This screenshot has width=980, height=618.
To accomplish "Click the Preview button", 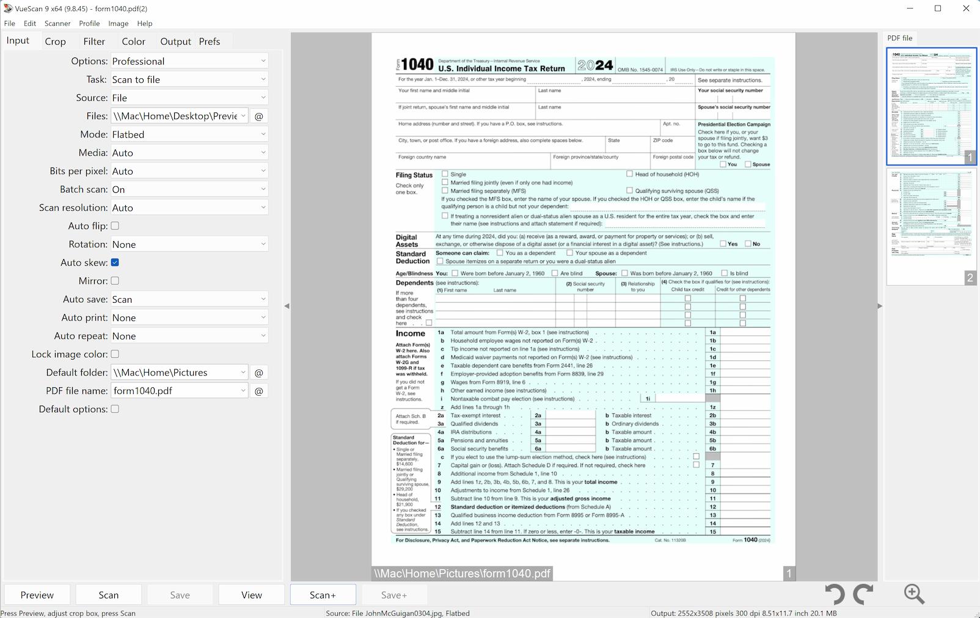I will [x=36, y=594].
